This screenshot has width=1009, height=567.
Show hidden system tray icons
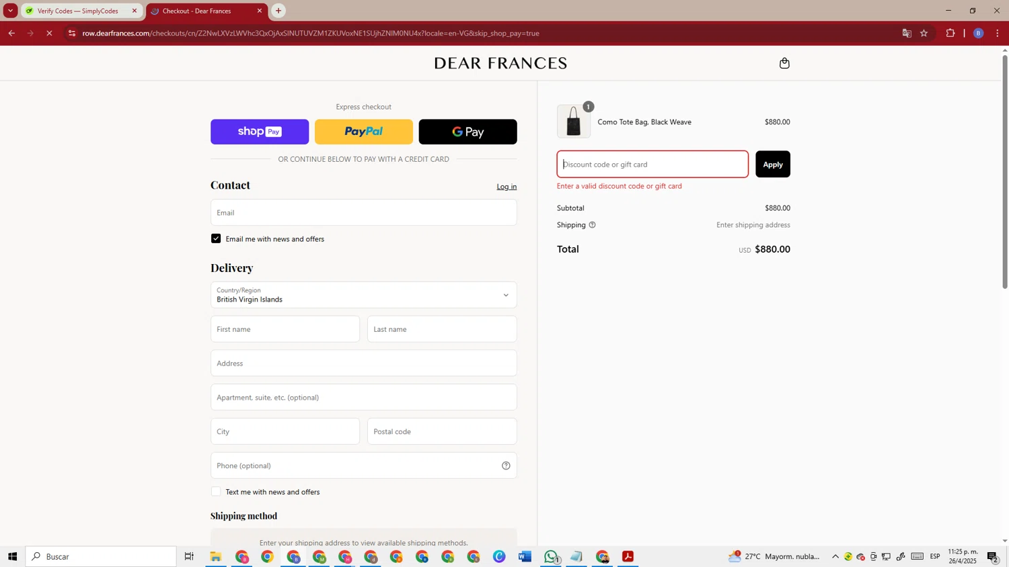point(835,556)
